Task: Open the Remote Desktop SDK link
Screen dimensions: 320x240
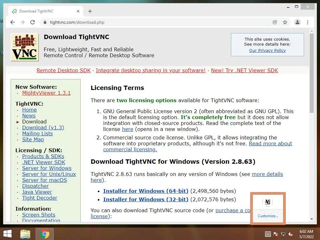Action: (64, 70)
